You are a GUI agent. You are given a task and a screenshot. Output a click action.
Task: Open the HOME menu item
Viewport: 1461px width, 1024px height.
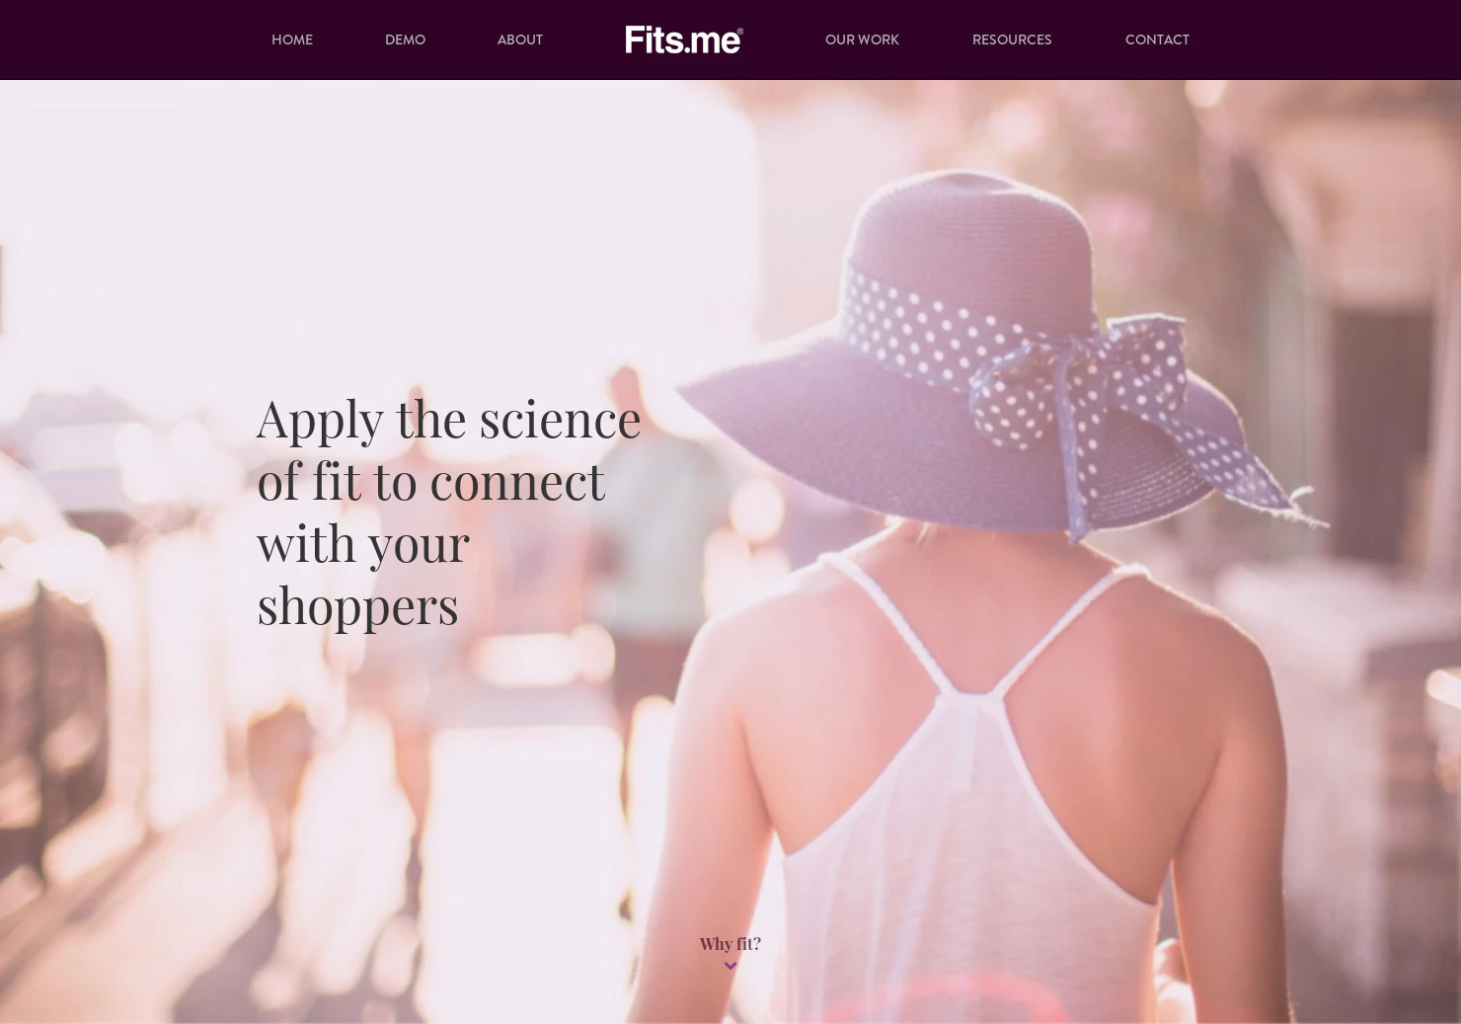pyautogui.click(x=292, y=40)
